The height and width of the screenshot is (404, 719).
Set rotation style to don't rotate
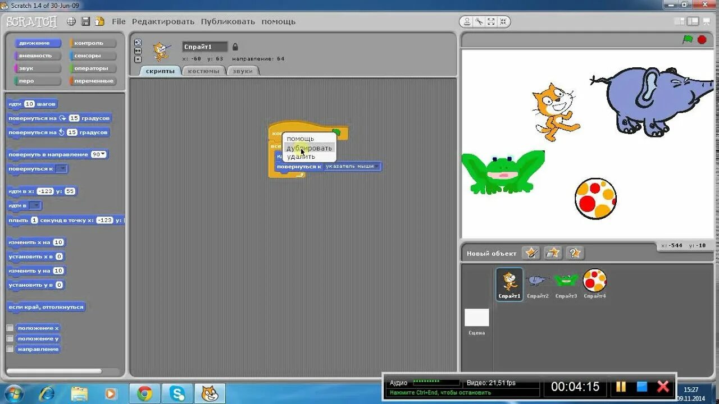click(x=138, y=59)
